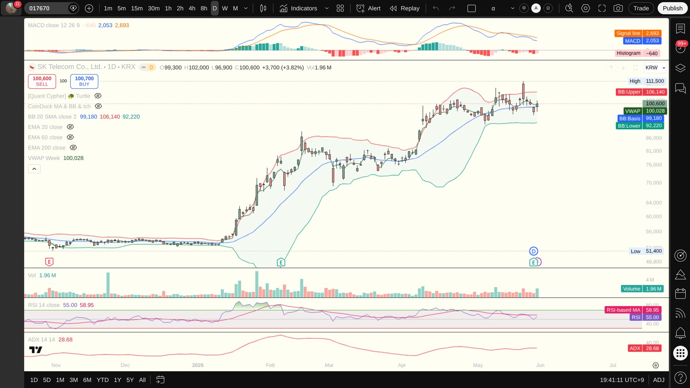Switch to the weekly W timeframe
The image size is (690, 388).
point(225,8)
